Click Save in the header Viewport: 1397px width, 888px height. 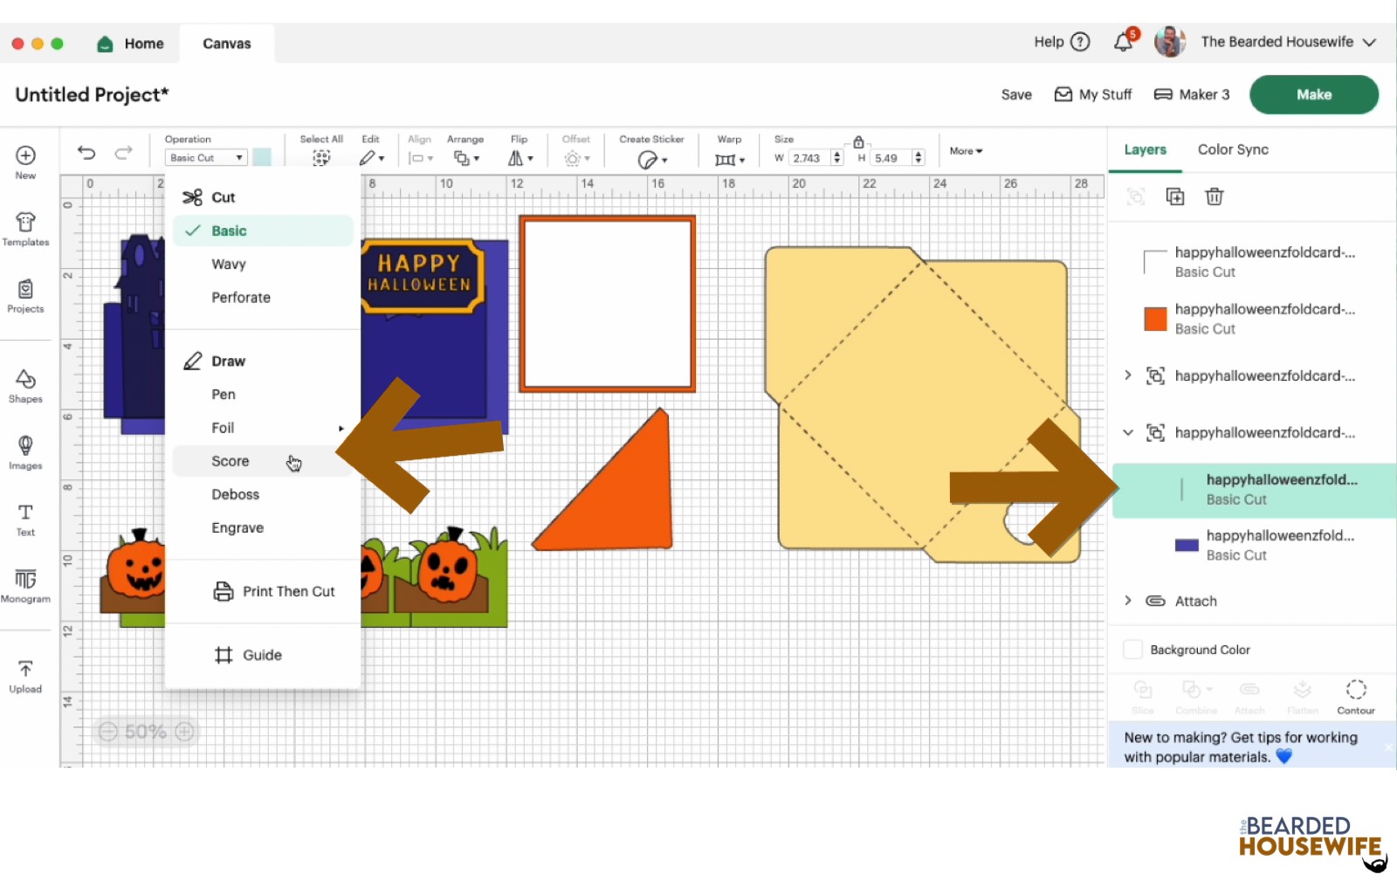pyautogui.click(x=1015, y=94)
